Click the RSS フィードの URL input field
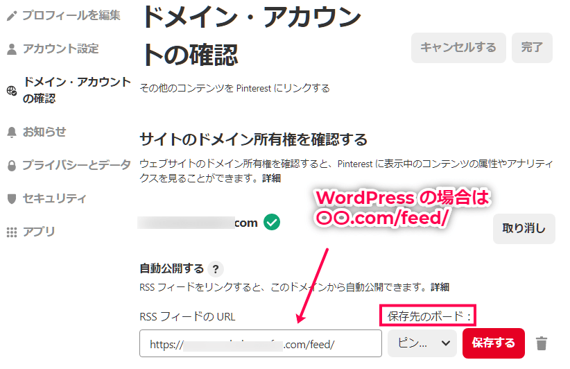 coord(261,343)
